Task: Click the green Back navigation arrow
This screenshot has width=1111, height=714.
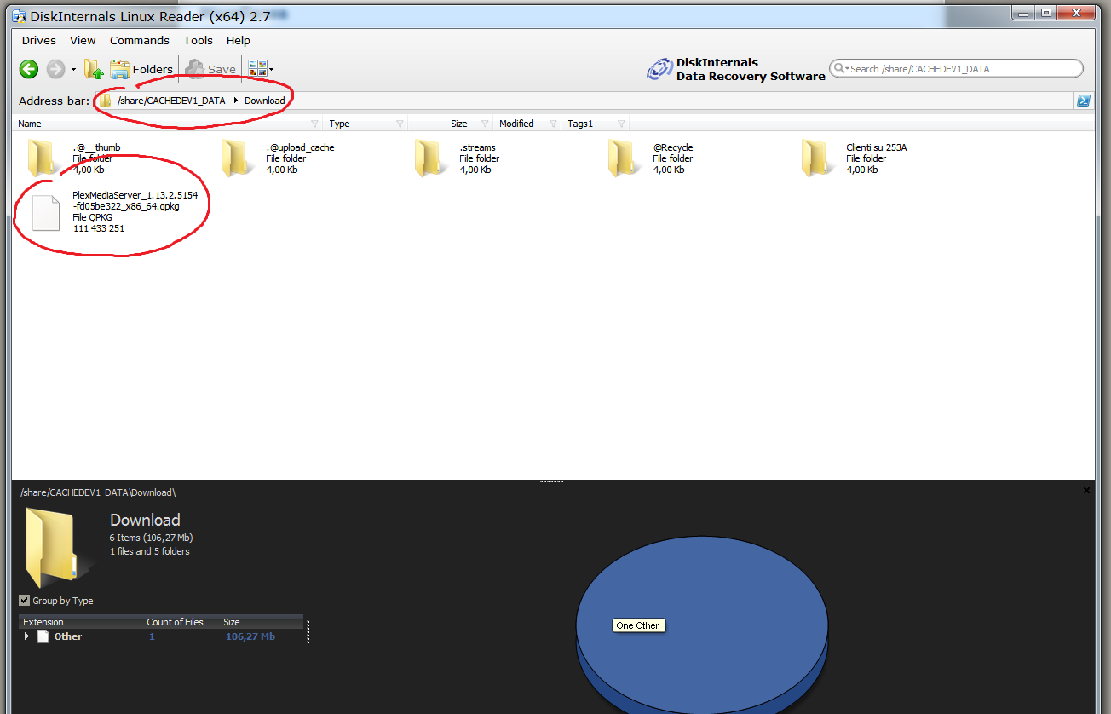Action: (x=29, y=69)
